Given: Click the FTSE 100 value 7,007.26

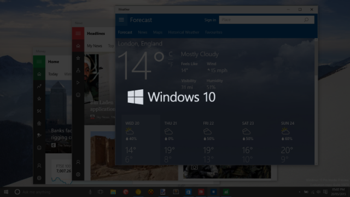Looking at the screenshot, I should [63, 171].
